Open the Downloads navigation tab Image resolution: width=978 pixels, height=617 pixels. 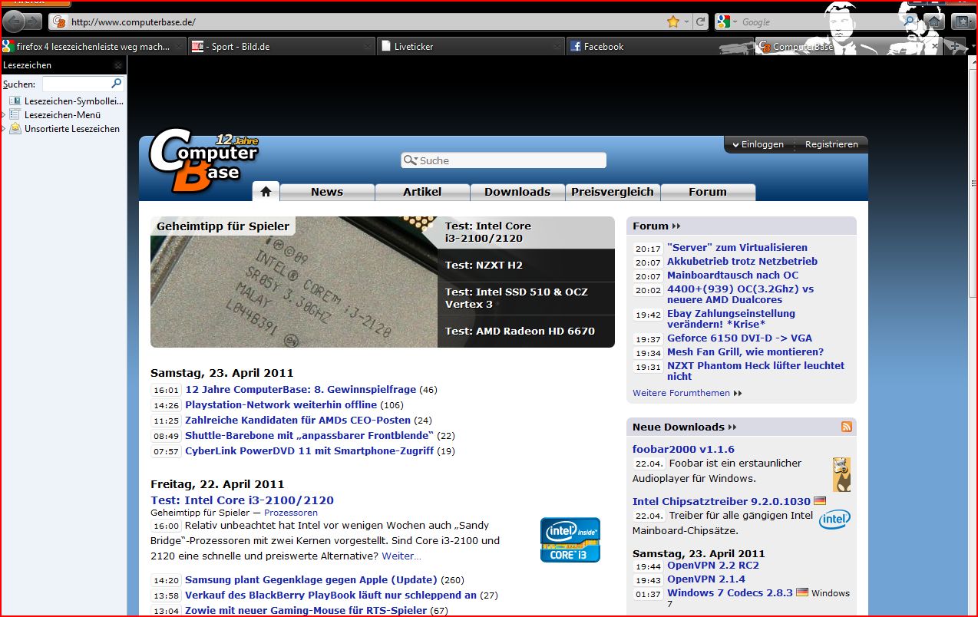[517, 192]
